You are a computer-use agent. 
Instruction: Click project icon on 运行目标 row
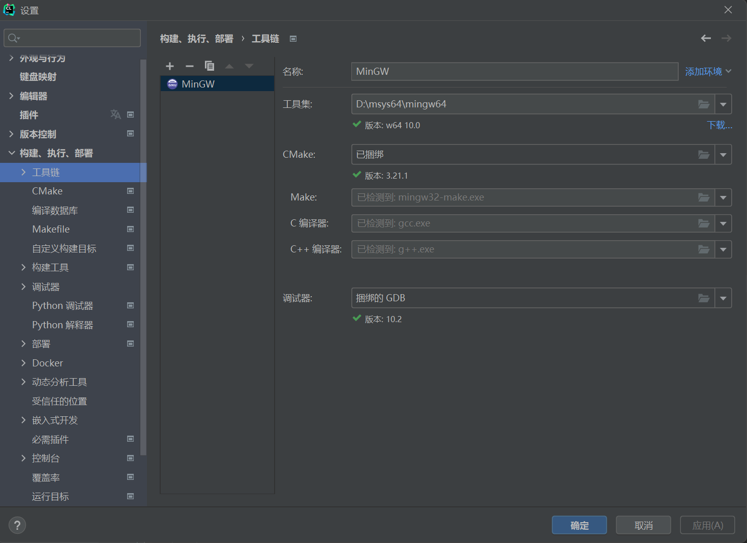130,496
